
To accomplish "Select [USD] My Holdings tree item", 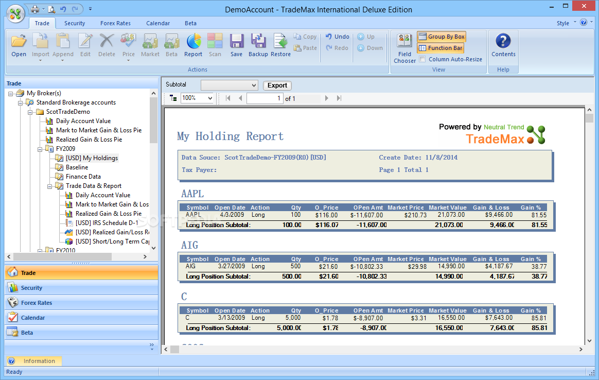I will (x=92, y=158).
